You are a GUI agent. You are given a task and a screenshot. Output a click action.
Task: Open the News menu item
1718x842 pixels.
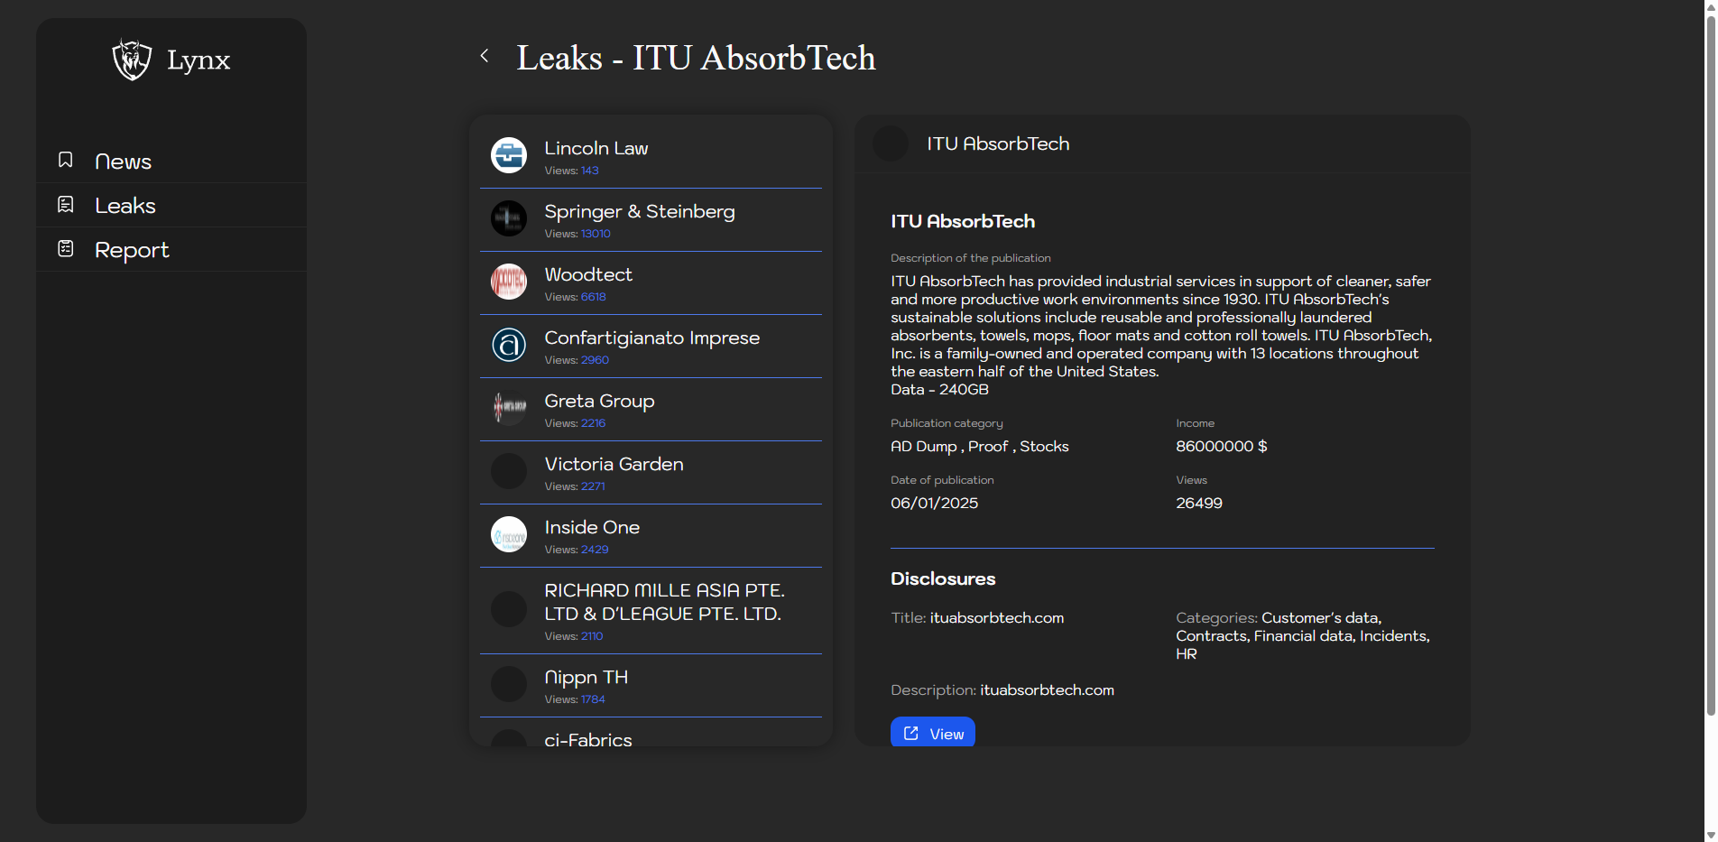click(x=123, y=162)
